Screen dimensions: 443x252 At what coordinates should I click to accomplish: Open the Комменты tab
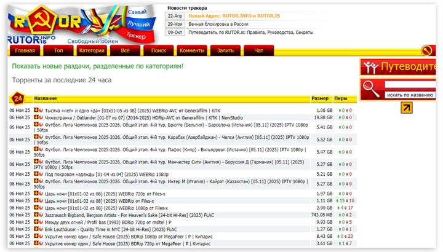[192, 50]
